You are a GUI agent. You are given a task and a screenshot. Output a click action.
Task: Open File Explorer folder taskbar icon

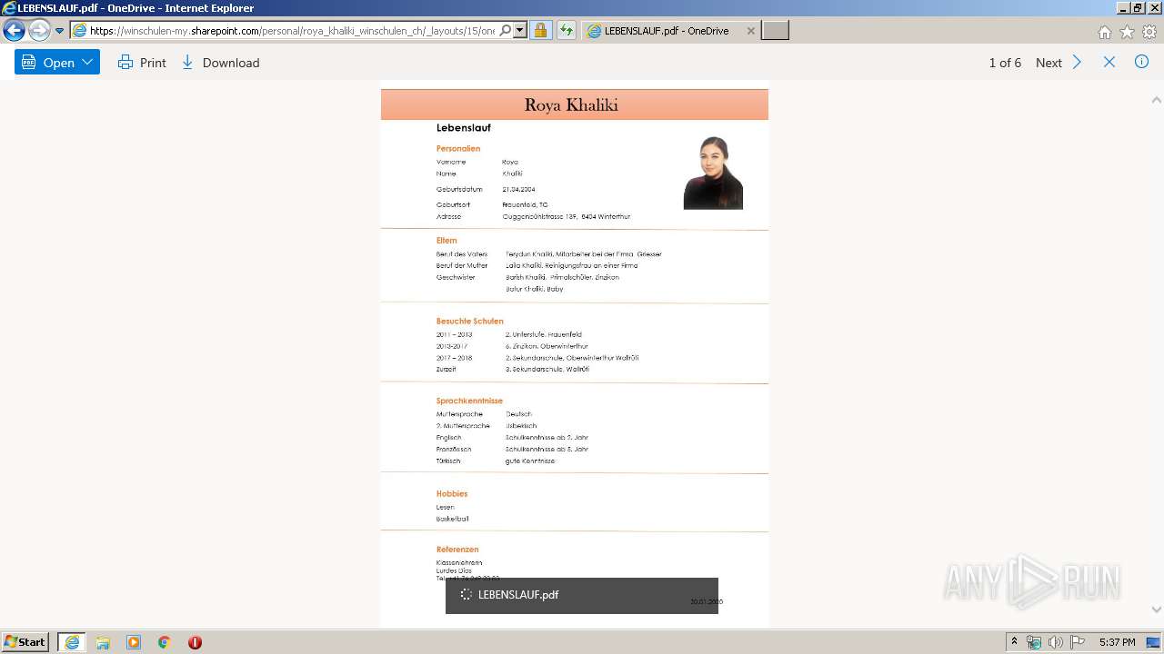pyautogui.click(x=103, y=642)
